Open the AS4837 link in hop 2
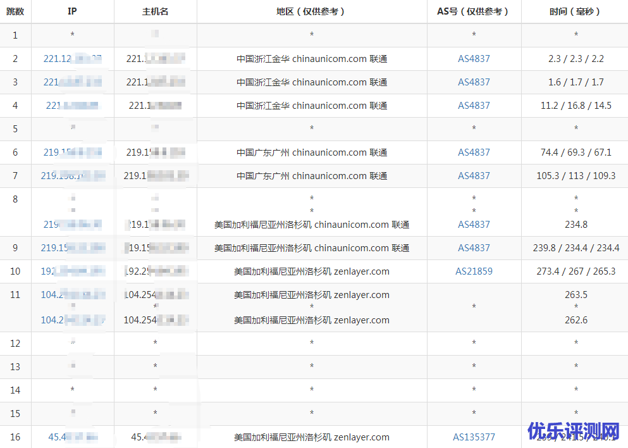The image size is (628, 448). coord(474,59)
